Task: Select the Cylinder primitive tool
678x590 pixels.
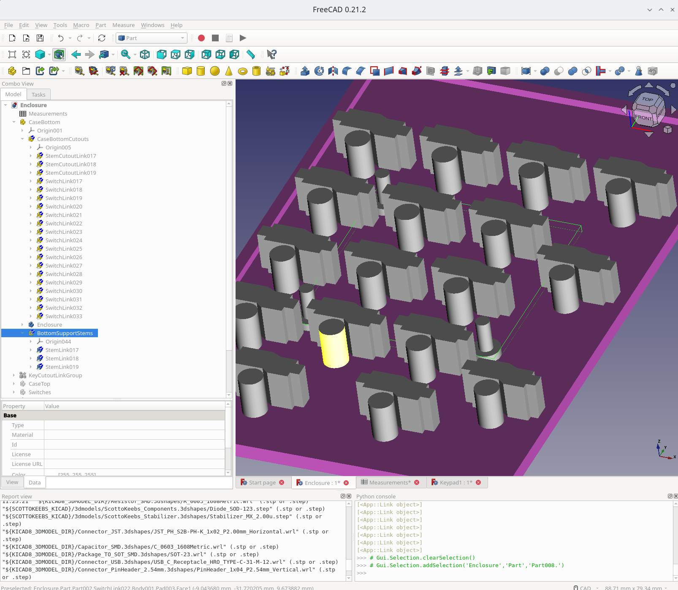Action: (201, 71)
